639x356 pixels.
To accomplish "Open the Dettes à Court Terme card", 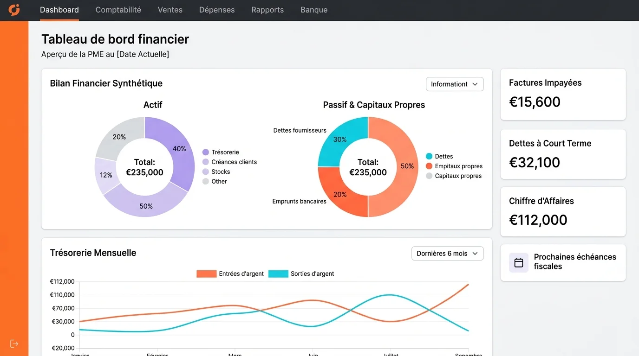I will (x=562, y=154).
